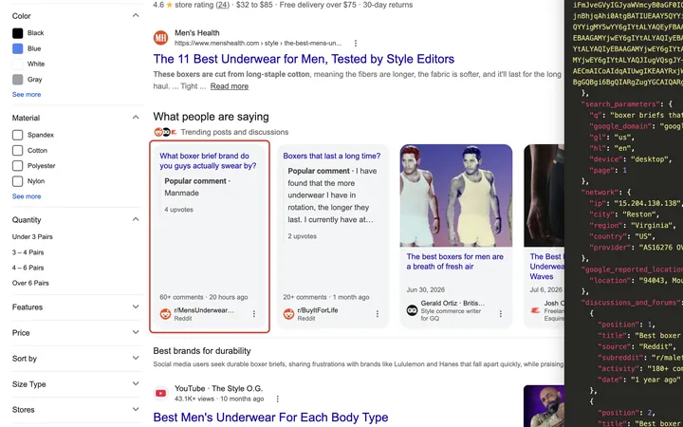Check the Spandex material filter
This screenshot has height=427, width=683.
(17, 135)
